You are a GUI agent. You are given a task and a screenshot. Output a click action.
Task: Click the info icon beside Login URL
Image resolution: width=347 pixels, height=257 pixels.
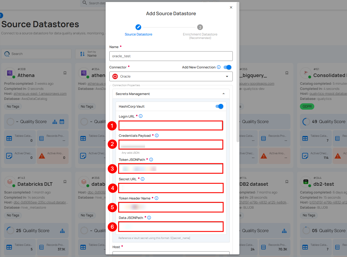tap(141, 116)
